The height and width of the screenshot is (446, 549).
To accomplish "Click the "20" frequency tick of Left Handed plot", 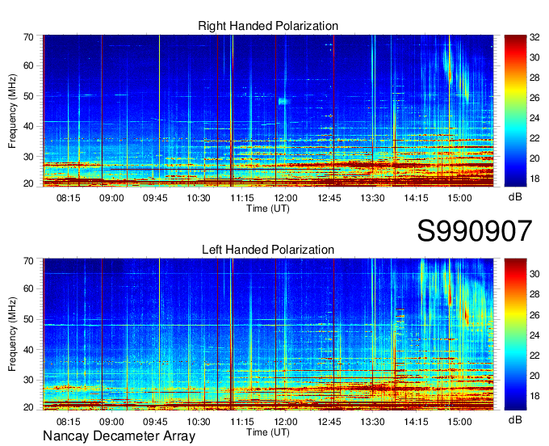I will point(28,407).
